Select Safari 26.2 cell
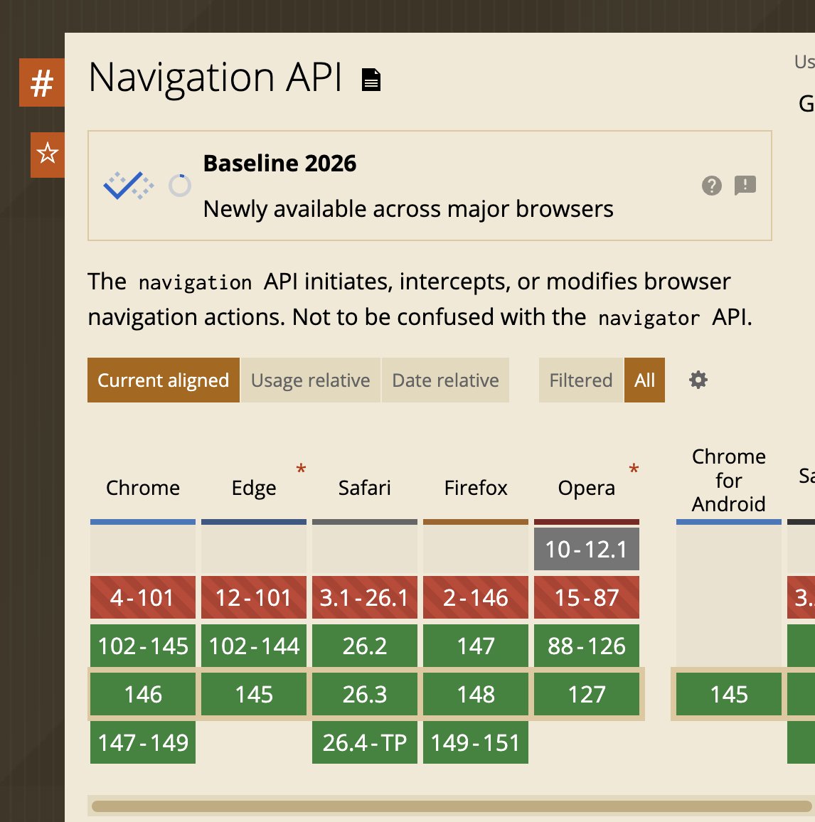 (365, 646)
